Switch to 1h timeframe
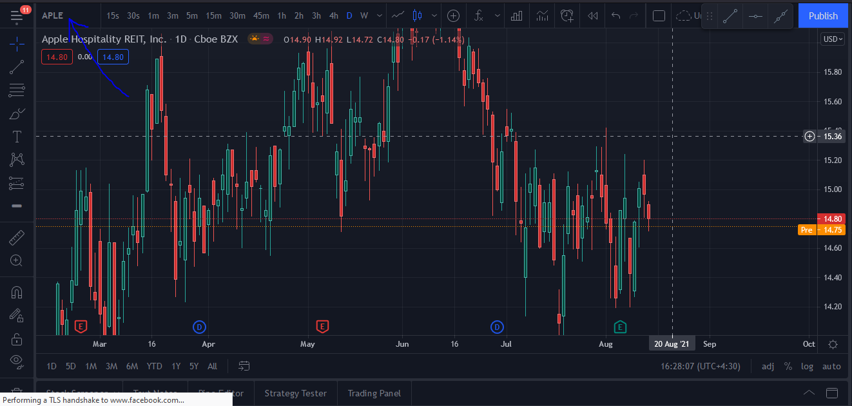The height and width of the screenshot is (406, 852). click(x=282, y=15)
